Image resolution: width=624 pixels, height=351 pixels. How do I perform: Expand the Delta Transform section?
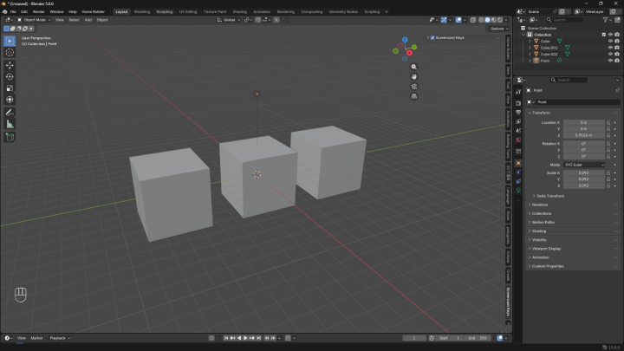(550, 196)
